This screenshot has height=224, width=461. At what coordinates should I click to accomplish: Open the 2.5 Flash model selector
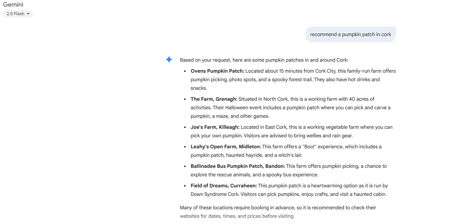pos(18,14)
